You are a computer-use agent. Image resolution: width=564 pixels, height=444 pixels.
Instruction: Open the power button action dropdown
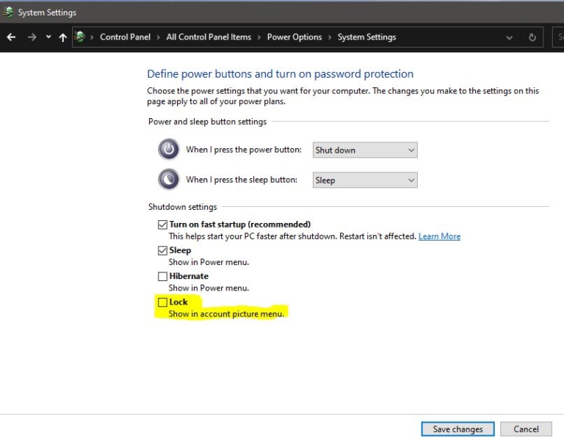click(x=365, y=150)
